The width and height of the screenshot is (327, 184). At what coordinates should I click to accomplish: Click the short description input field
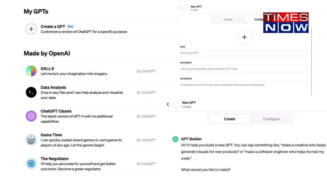(x=245, y=69)
